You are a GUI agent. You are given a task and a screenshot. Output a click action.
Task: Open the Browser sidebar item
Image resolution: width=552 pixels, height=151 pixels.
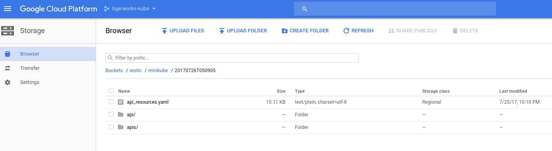[x=48, y=54]
